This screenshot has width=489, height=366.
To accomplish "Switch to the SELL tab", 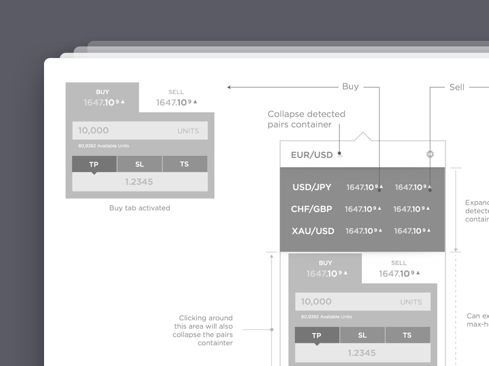I will click(399, 267).
